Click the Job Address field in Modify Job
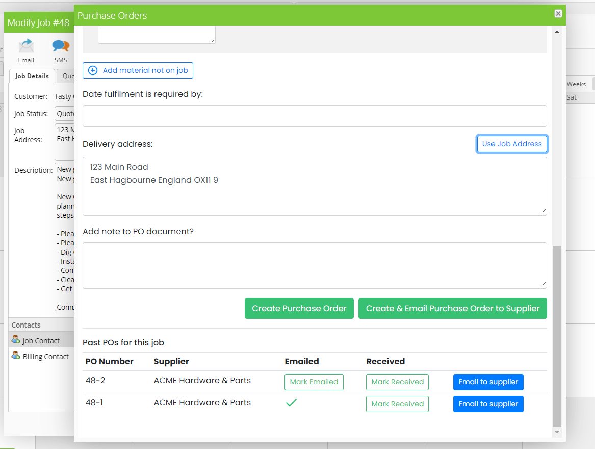 click(65, 142)
